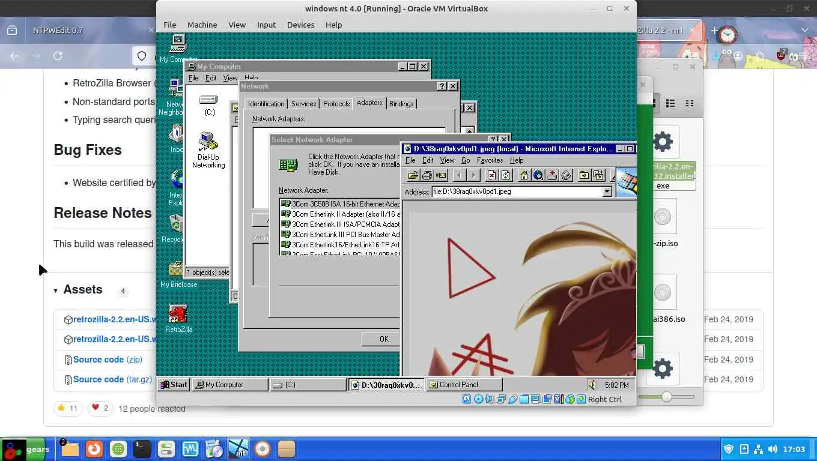Click the Open folder icon in Internet Explorer toolbar
817x461 pixels.
coord(413,175)
